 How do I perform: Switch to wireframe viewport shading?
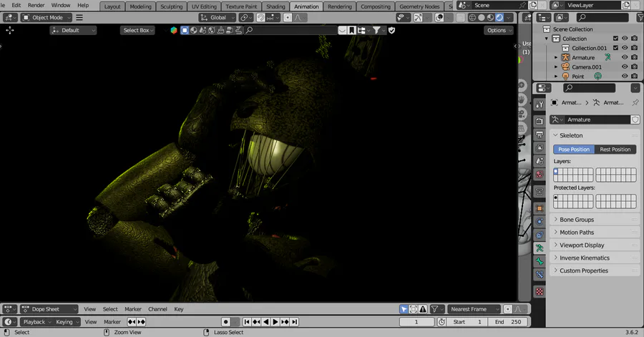[x=472, y=18]
